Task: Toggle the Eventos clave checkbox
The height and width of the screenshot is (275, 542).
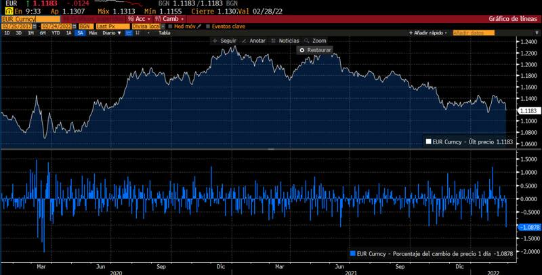Action: point(208,26)
